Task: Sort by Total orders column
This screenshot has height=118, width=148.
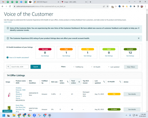Action: point(79,82)
